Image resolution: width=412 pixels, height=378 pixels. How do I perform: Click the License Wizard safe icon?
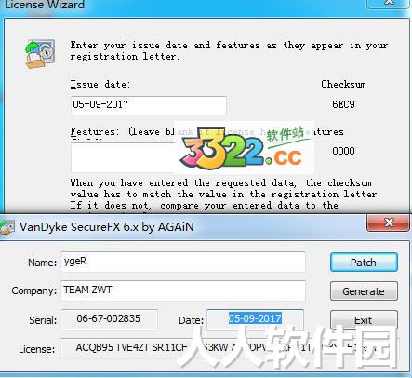click(40, 54)
